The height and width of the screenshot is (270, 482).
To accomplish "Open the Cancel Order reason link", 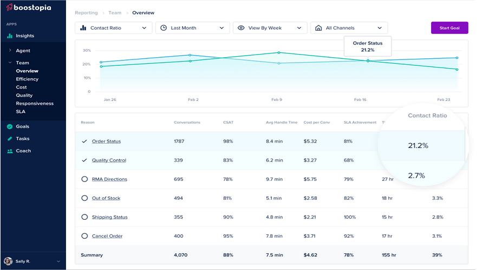I will [x=107, y=237].
